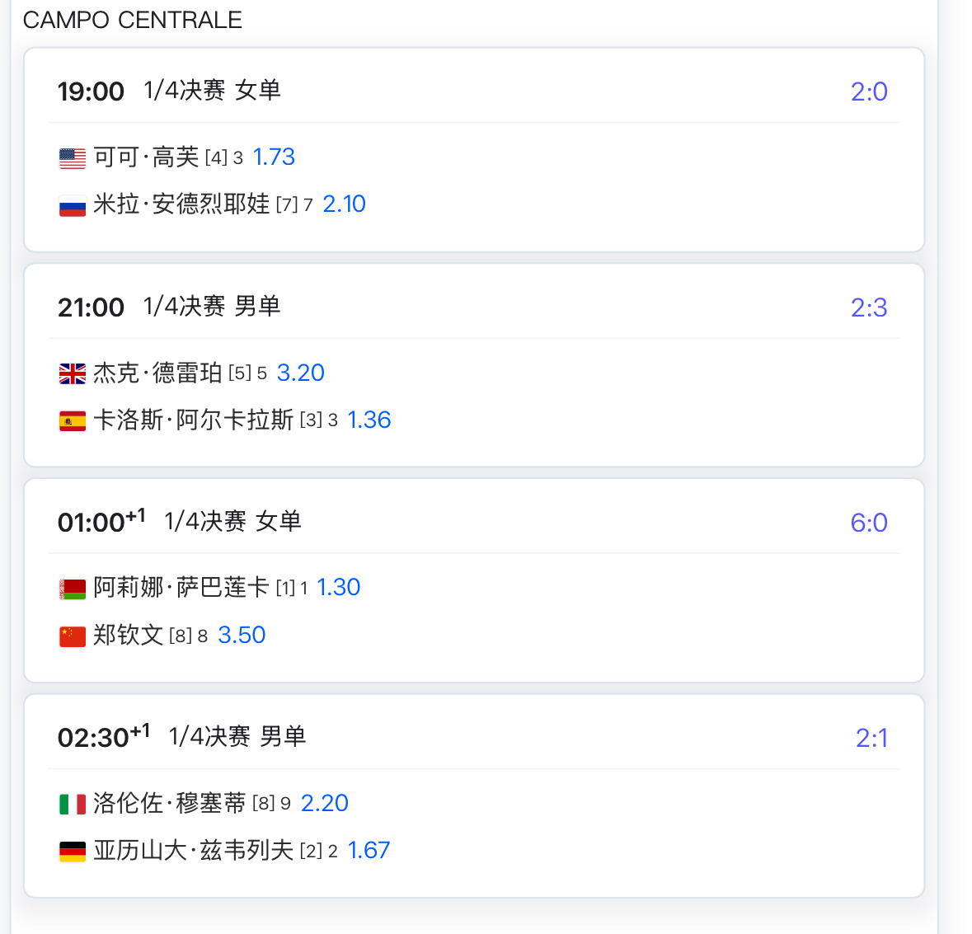Select odds 1.36 for 卡洛斯·阿尔卡拉斯
The width and height of the screenshot is (972, 934).
point(369,420)
